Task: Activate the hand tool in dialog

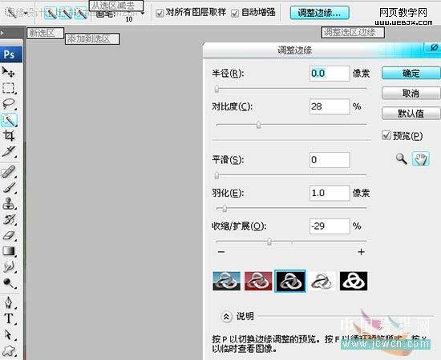Action: 421,159
